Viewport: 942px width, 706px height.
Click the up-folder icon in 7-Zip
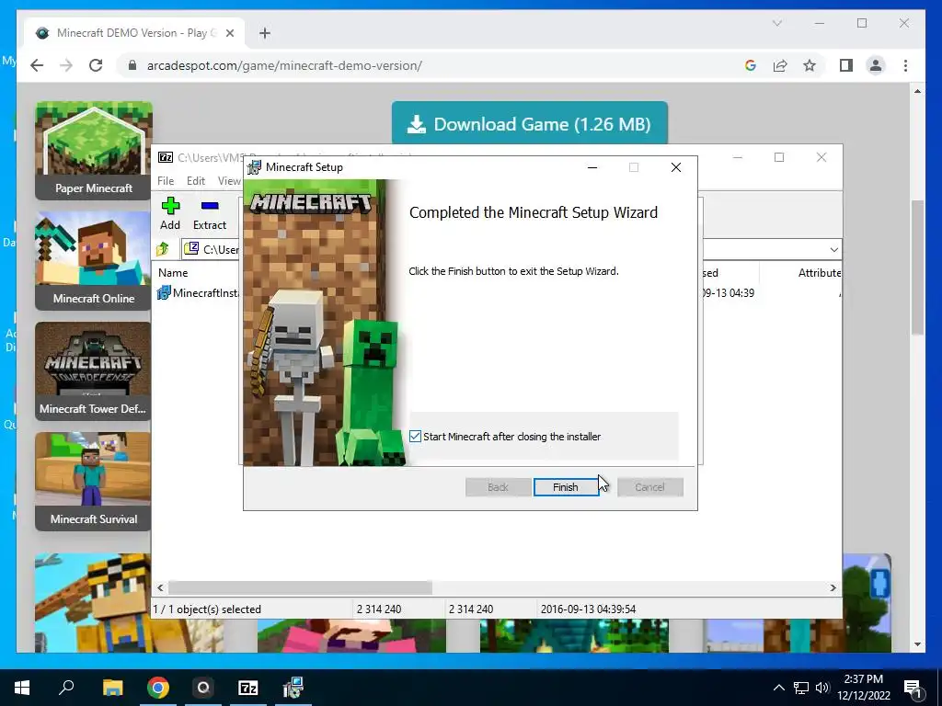[x=162, y=249]
